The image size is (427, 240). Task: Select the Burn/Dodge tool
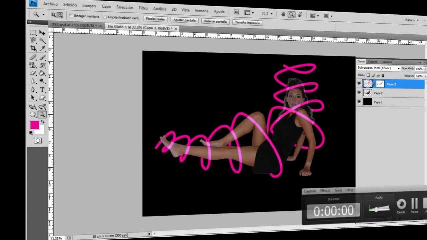(x=42, y=81)
